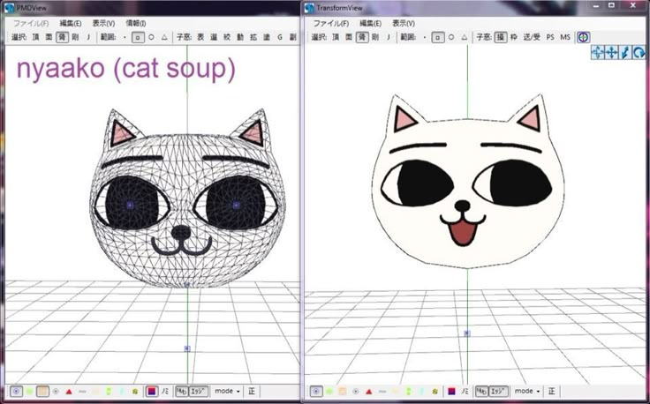The width and height of the screenshot is (650, 404).
Task: Open 編集(E) menu in TransformView window
Action: tap(371, 23)
